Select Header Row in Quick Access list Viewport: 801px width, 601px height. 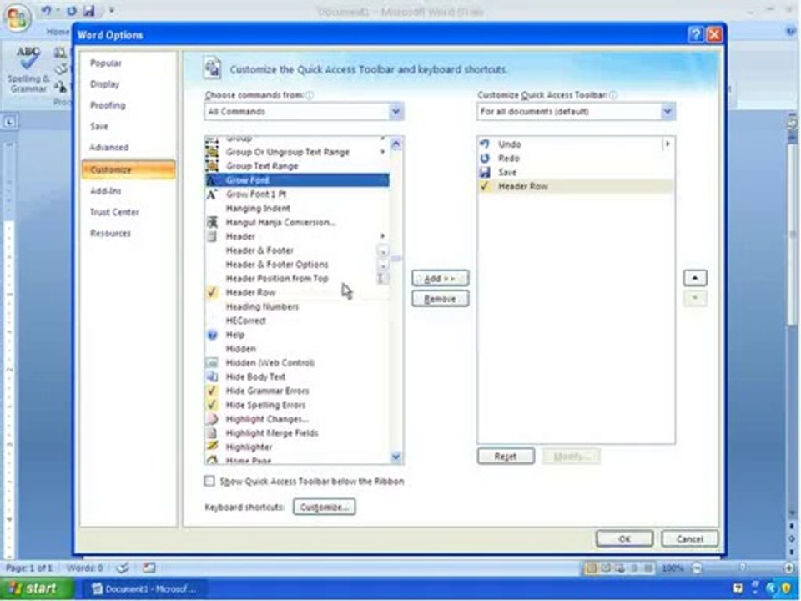pyautogui.click(x=576, y=186)
